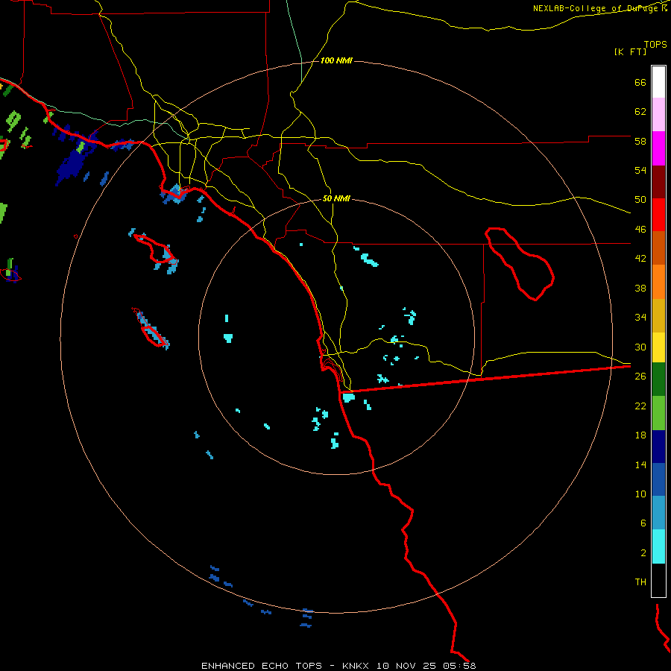Click the white 66 kft color swatch
This screenshot has height=671, width=671.
pos(658,82)
